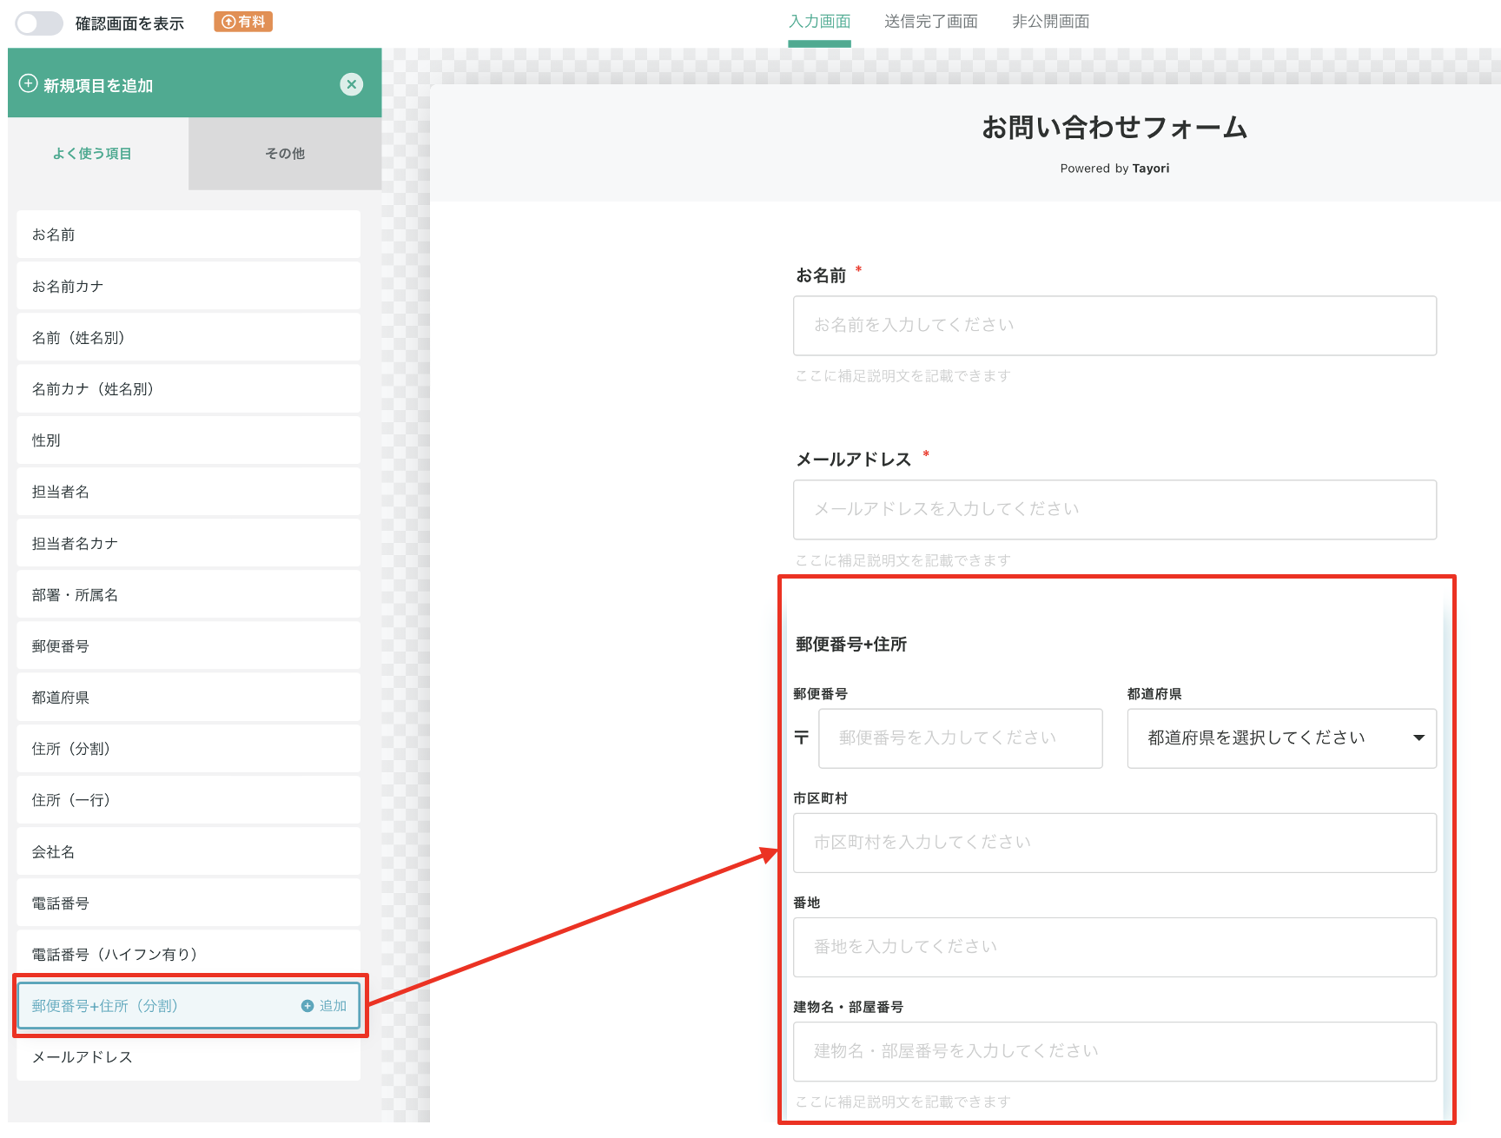The image size is (1501, 1138).
Task: Focus the 番地 input field
Action: click(x=1114, y=947)
